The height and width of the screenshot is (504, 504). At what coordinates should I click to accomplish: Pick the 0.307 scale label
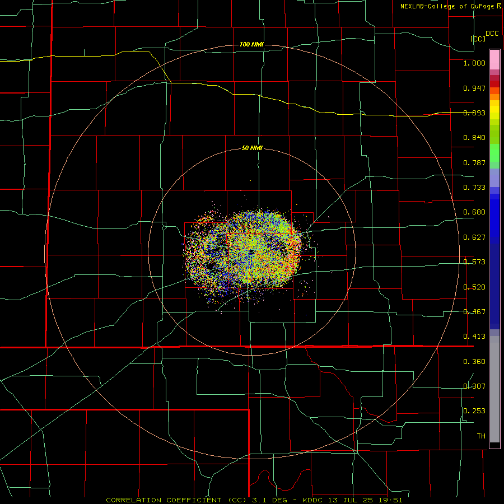pyautogui.click(x=474, y=386)
